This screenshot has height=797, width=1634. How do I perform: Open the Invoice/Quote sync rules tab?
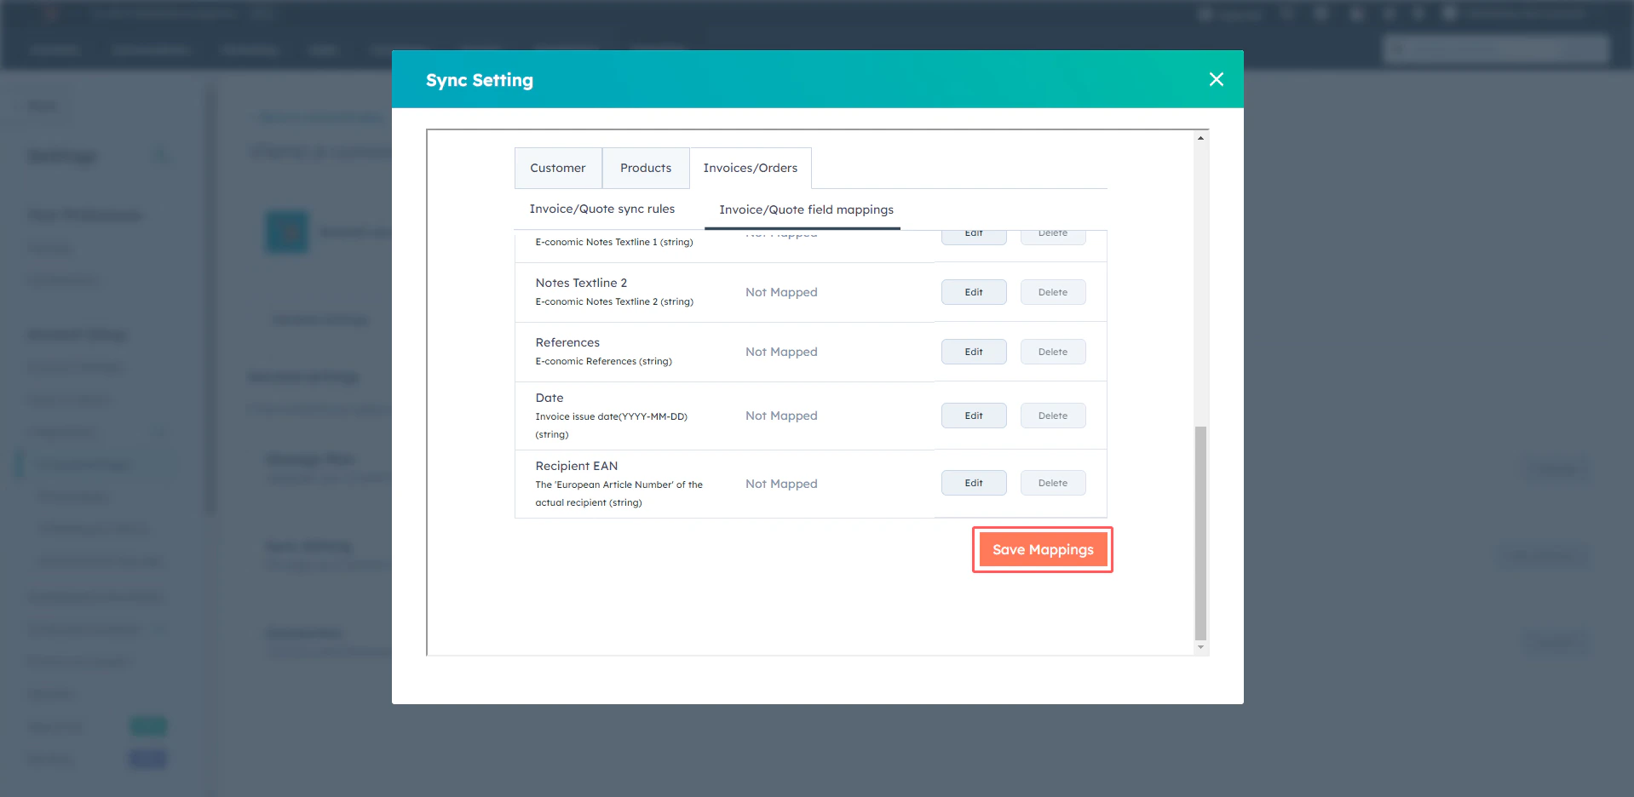pos(601,209)
